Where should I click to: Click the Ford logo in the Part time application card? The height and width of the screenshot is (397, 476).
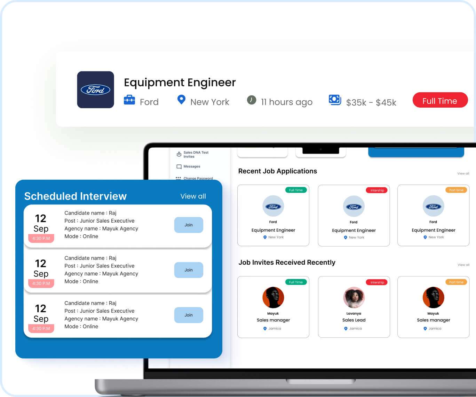click(x=433, y=206)
